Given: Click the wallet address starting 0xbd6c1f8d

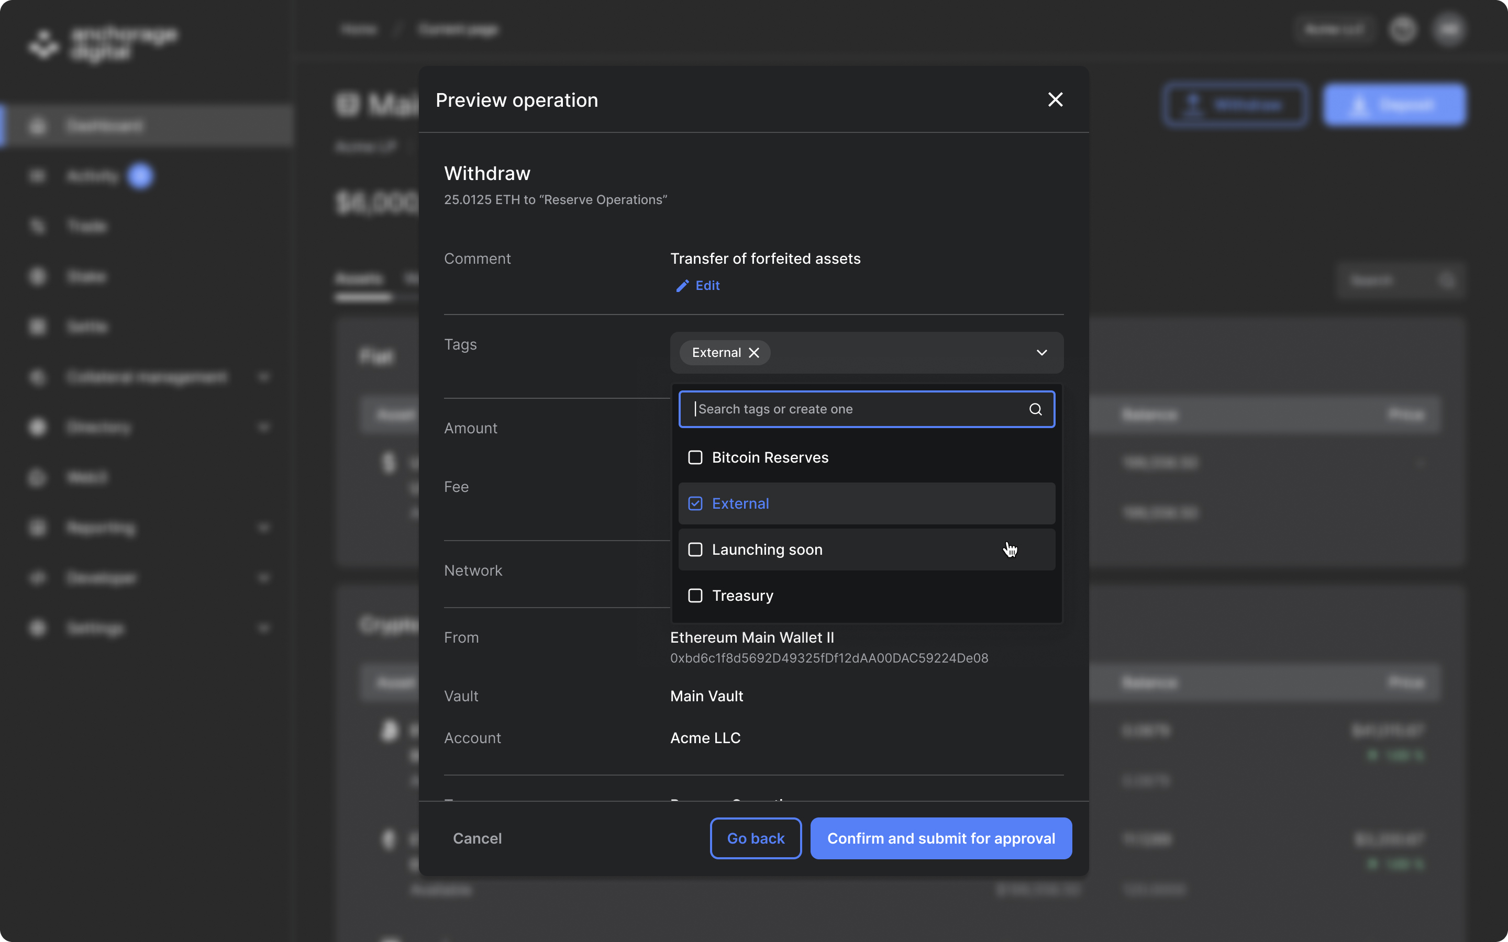Looking at the screenshot, I should [829, 658].
